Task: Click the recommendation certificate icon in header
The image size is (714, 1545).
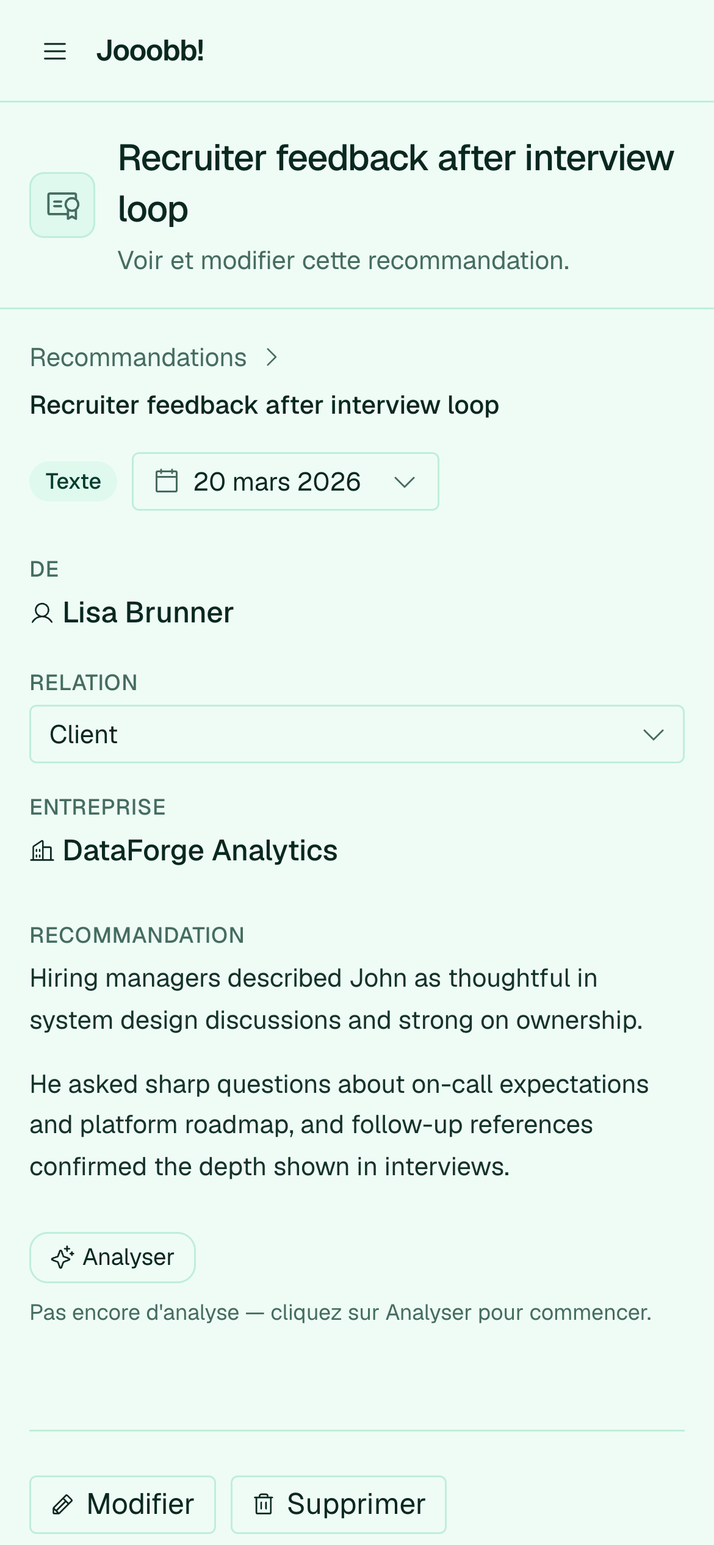Action: [63, 205]
